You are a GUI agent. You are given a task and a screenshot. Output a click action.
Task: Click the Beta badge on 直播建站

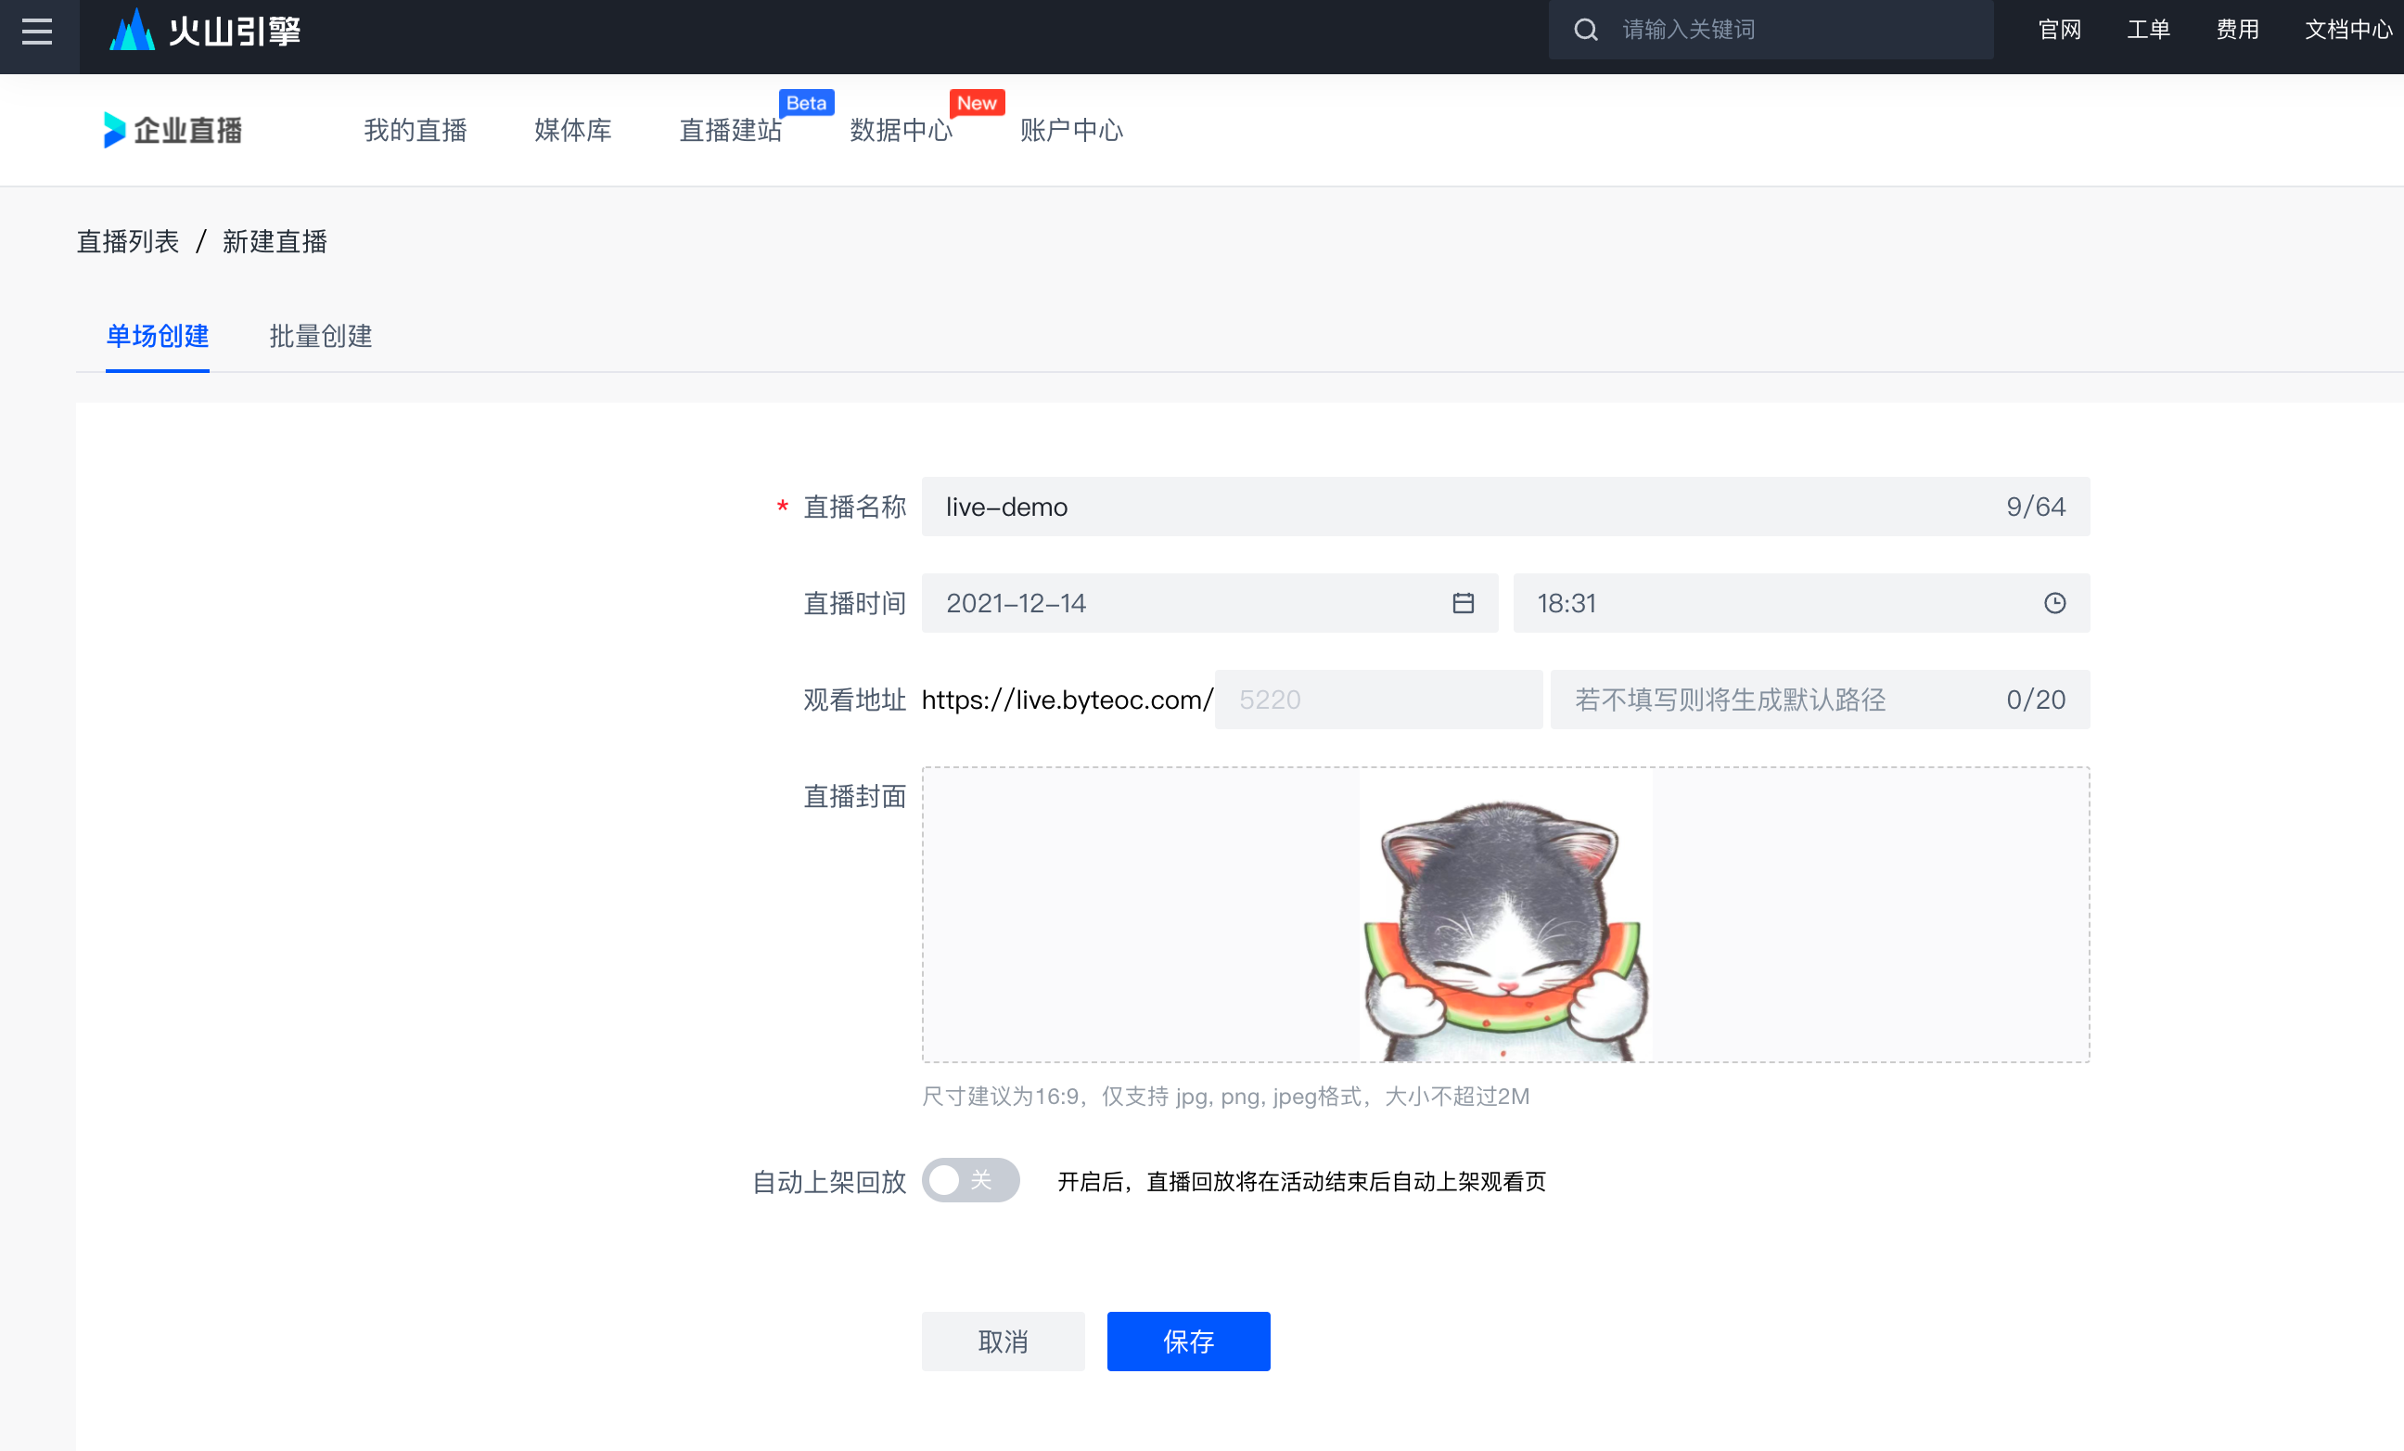pos(806,103)
